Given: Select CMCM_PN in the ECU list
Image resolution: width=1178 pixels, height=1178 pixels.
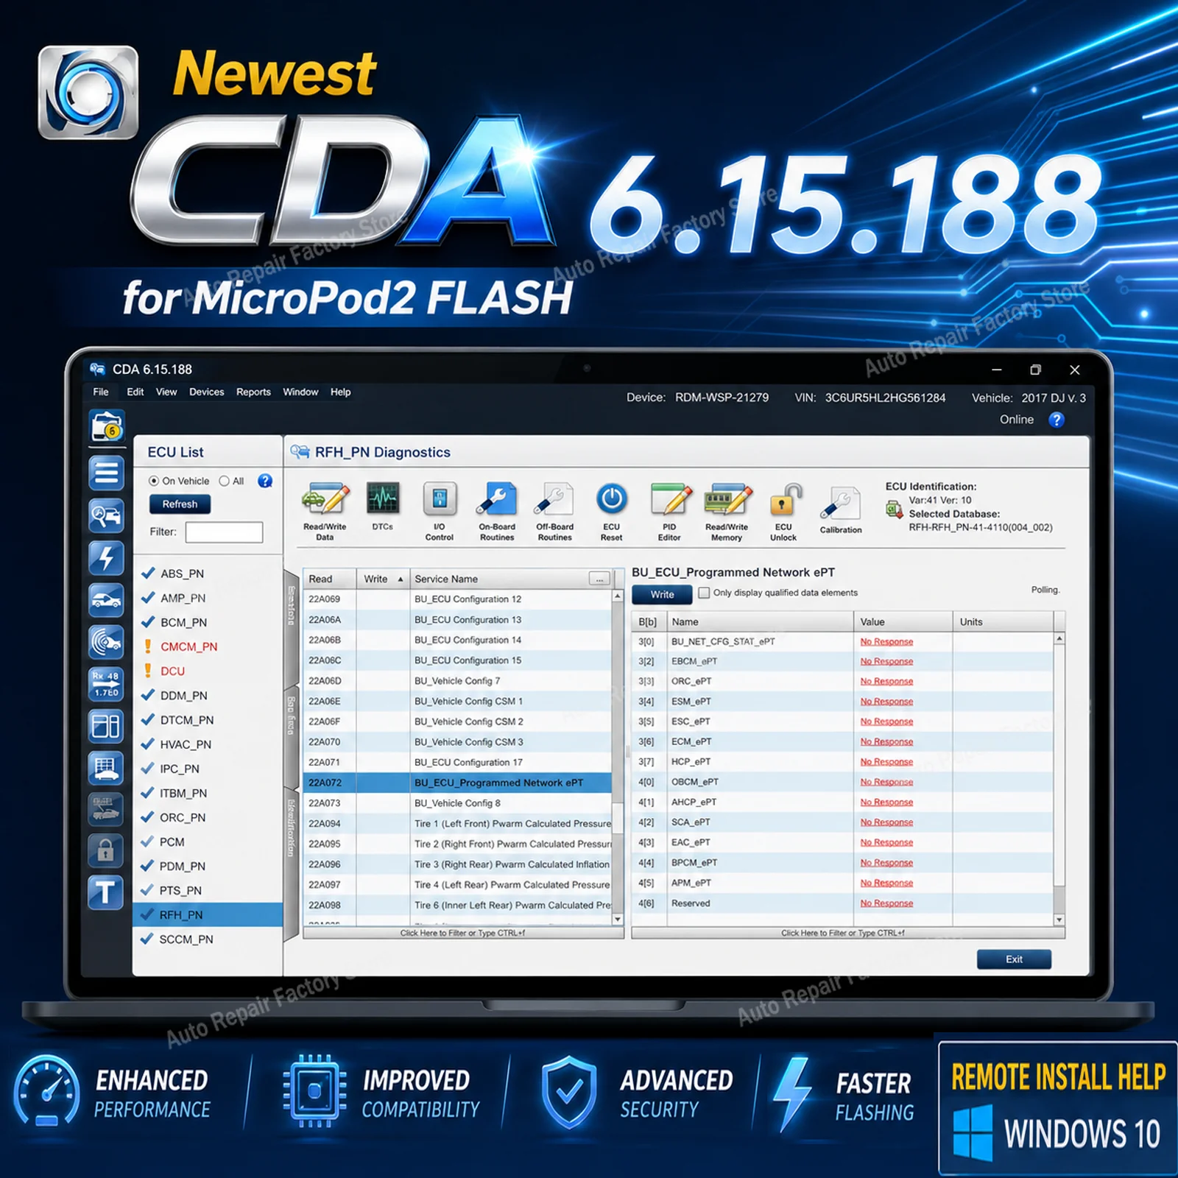Looking at the screenshot, I should [x=209, y=646].
